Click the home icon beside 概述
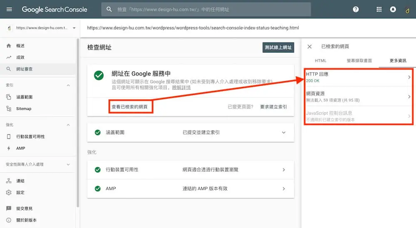Image resolution: width=416 pixels, height=228 pixels. click(x=9, y=46)
